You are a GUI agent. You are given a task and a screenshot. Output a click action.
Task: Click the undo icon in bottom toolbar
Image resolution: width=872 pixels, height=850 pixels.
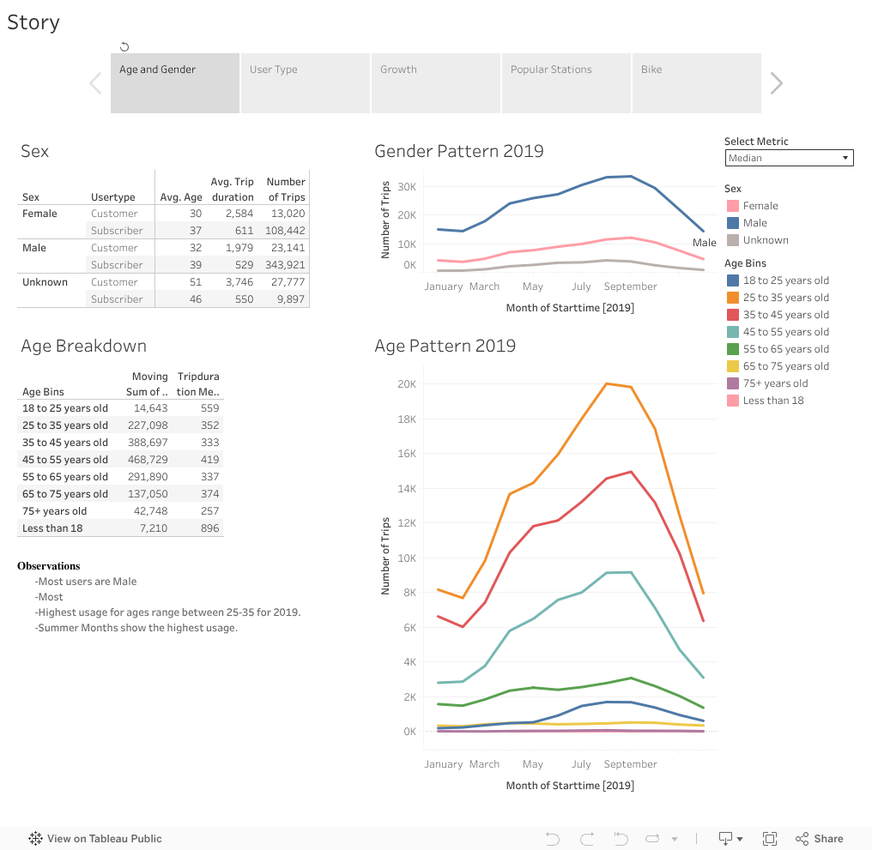[553, 839]
